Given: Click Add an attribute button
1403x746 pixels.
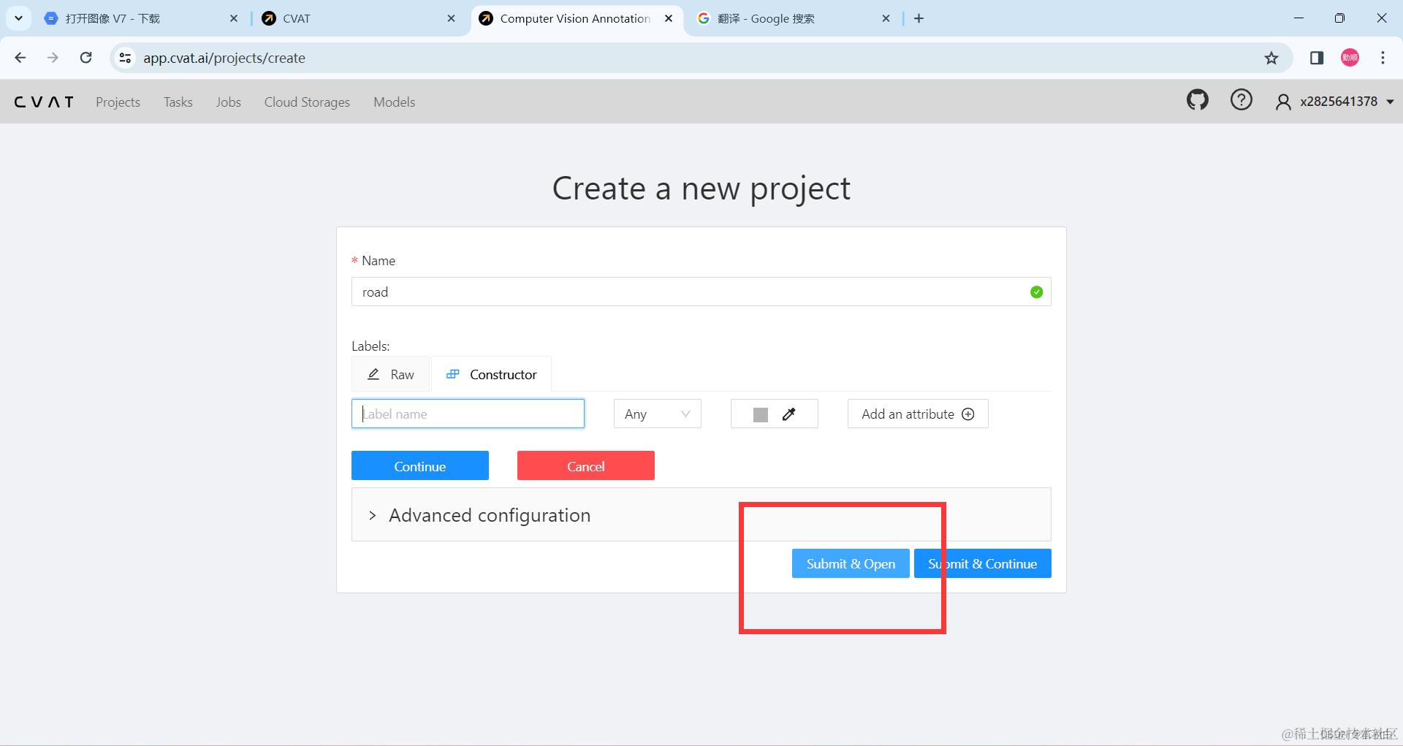Looking at the screenshot, I should 918,414.
